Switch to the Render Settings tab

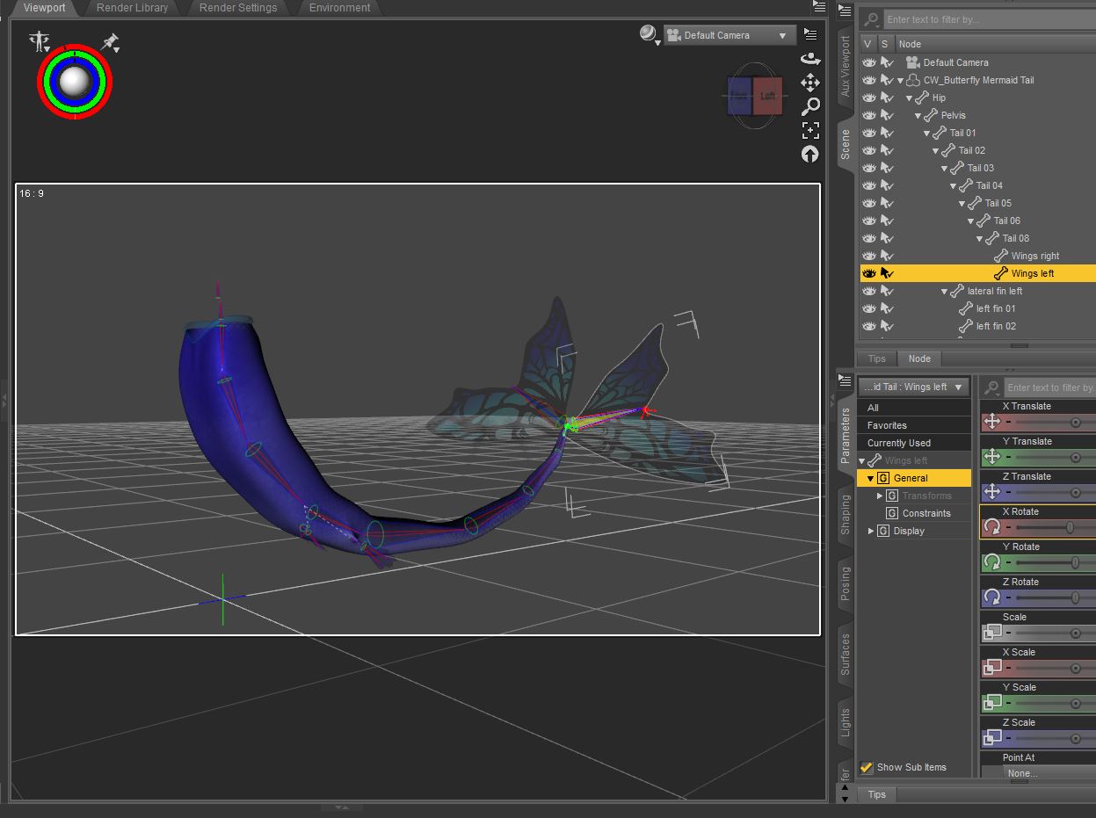point(238,8)
